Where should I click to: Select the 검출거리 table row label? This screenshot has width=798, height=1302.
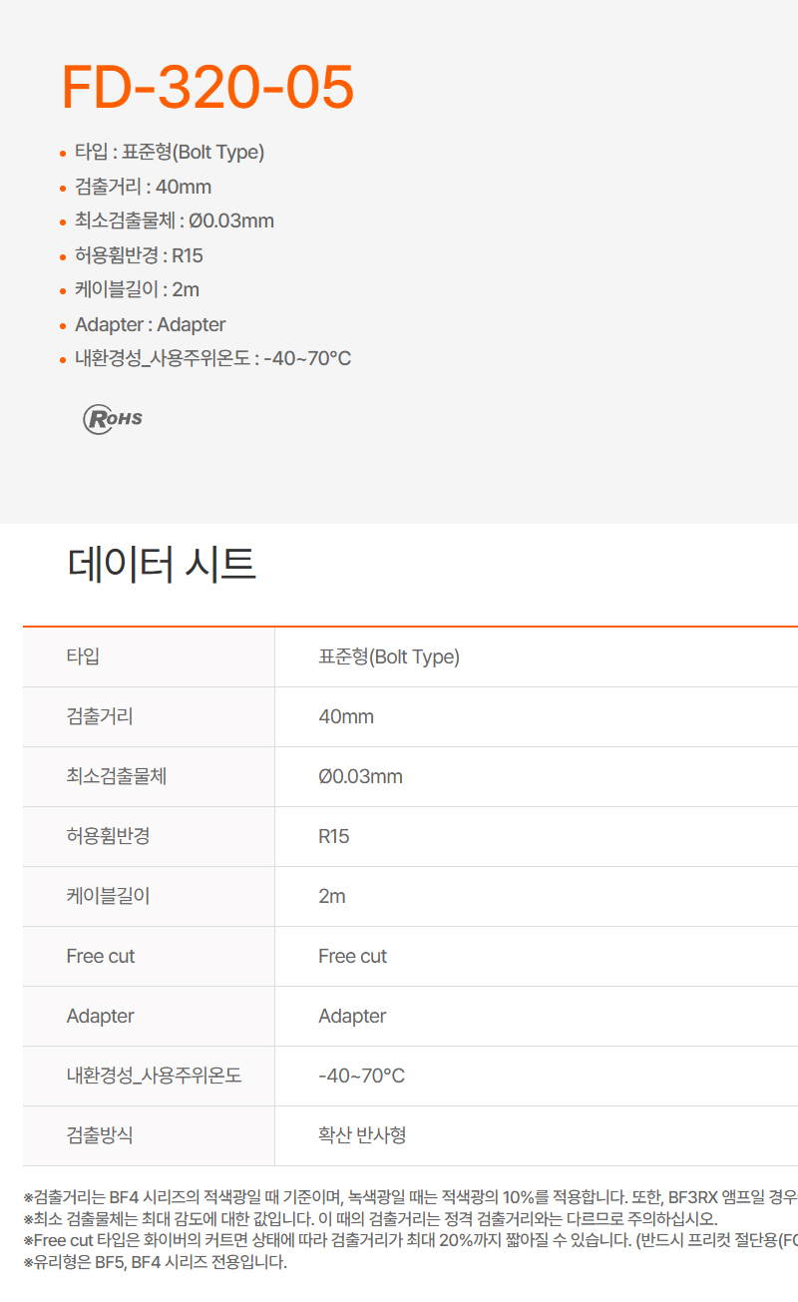[x=100, y=716]
